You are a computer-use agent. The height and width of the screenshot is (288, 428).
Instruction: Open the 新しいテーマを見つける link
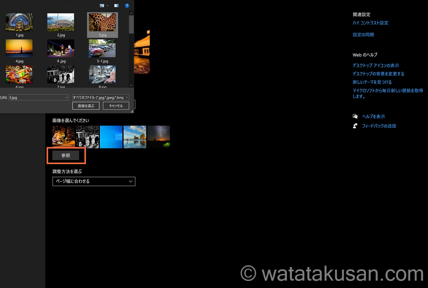click(372, 82)
